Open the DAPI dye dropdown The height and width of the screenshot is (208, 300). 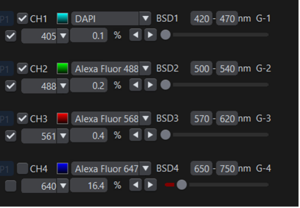click(x=145, y=19)
